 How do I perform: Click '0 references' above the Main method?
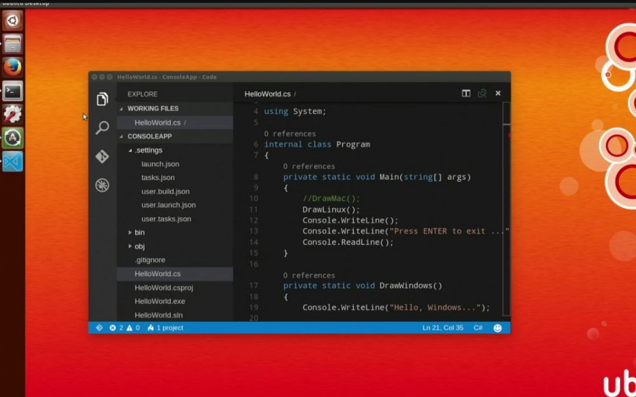point(309,167)
